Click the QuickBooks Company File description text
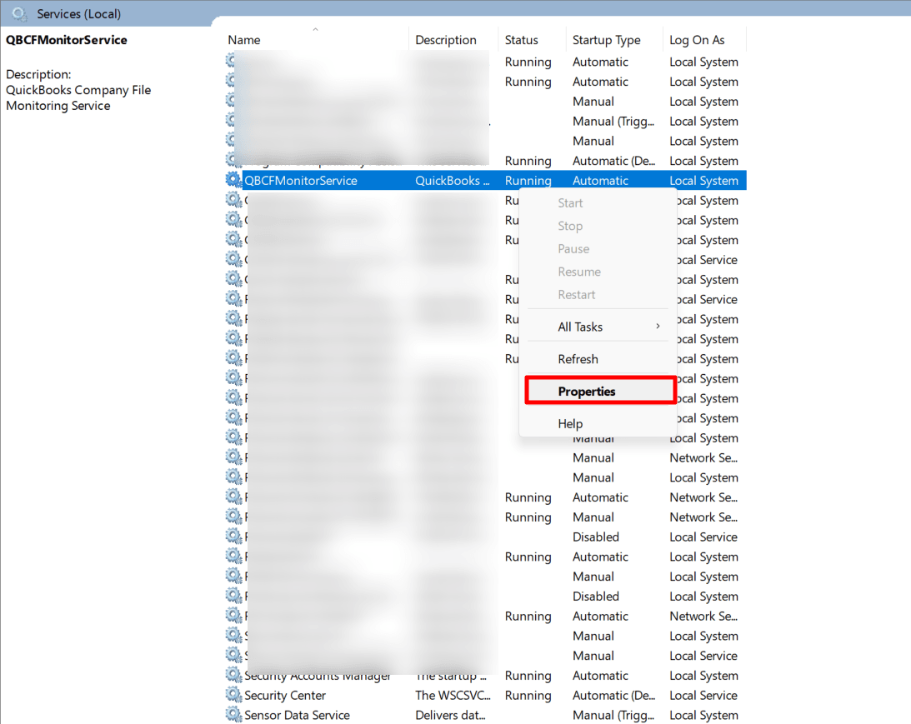This screenshot has height=724, width=911. click(x=78, y=97)
